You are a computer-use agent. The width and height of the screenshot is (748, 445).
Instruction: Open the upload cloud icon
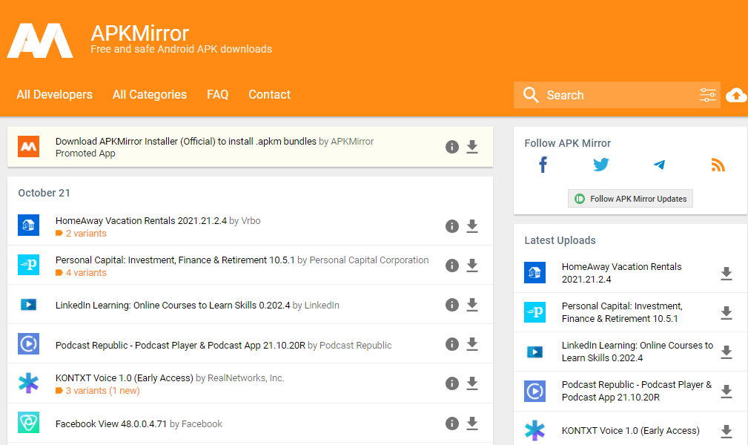737,95
